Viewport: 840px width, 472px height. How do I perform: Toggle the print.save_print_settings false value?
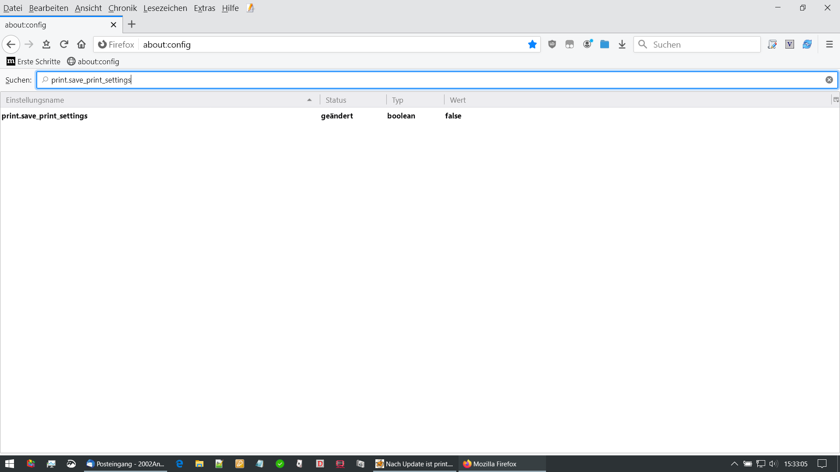click(453, 116)
